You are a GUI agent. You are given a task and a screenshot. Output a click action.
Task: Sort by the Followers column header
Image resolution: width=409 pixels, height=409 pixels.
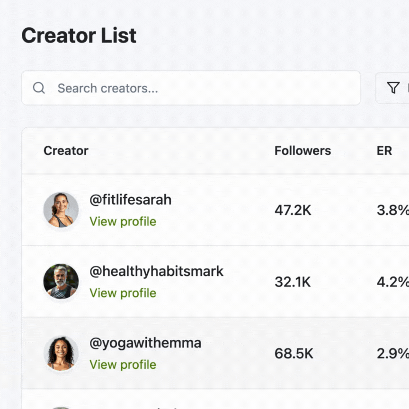302,151
